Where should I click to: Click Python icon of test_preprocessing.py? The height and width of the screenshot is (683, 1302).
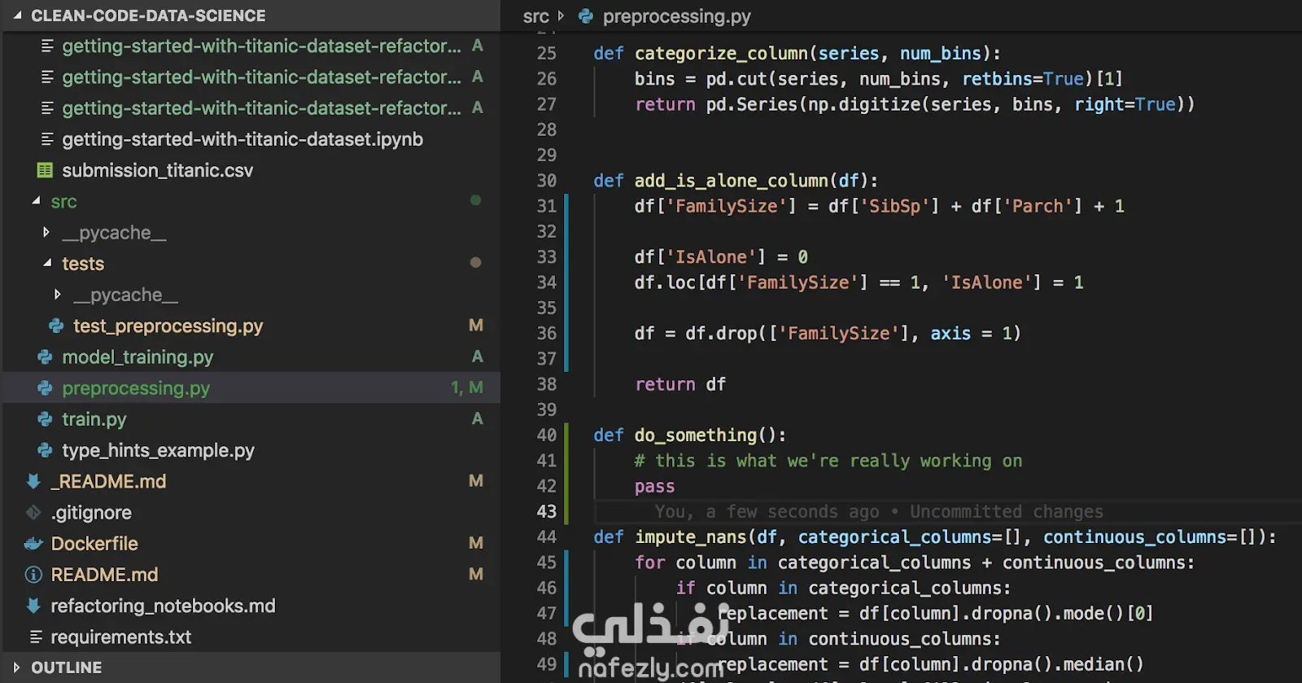(56, 326)
